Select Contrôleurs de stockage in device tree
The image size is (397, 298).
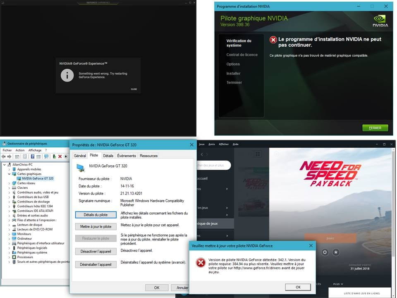(33, 202)
